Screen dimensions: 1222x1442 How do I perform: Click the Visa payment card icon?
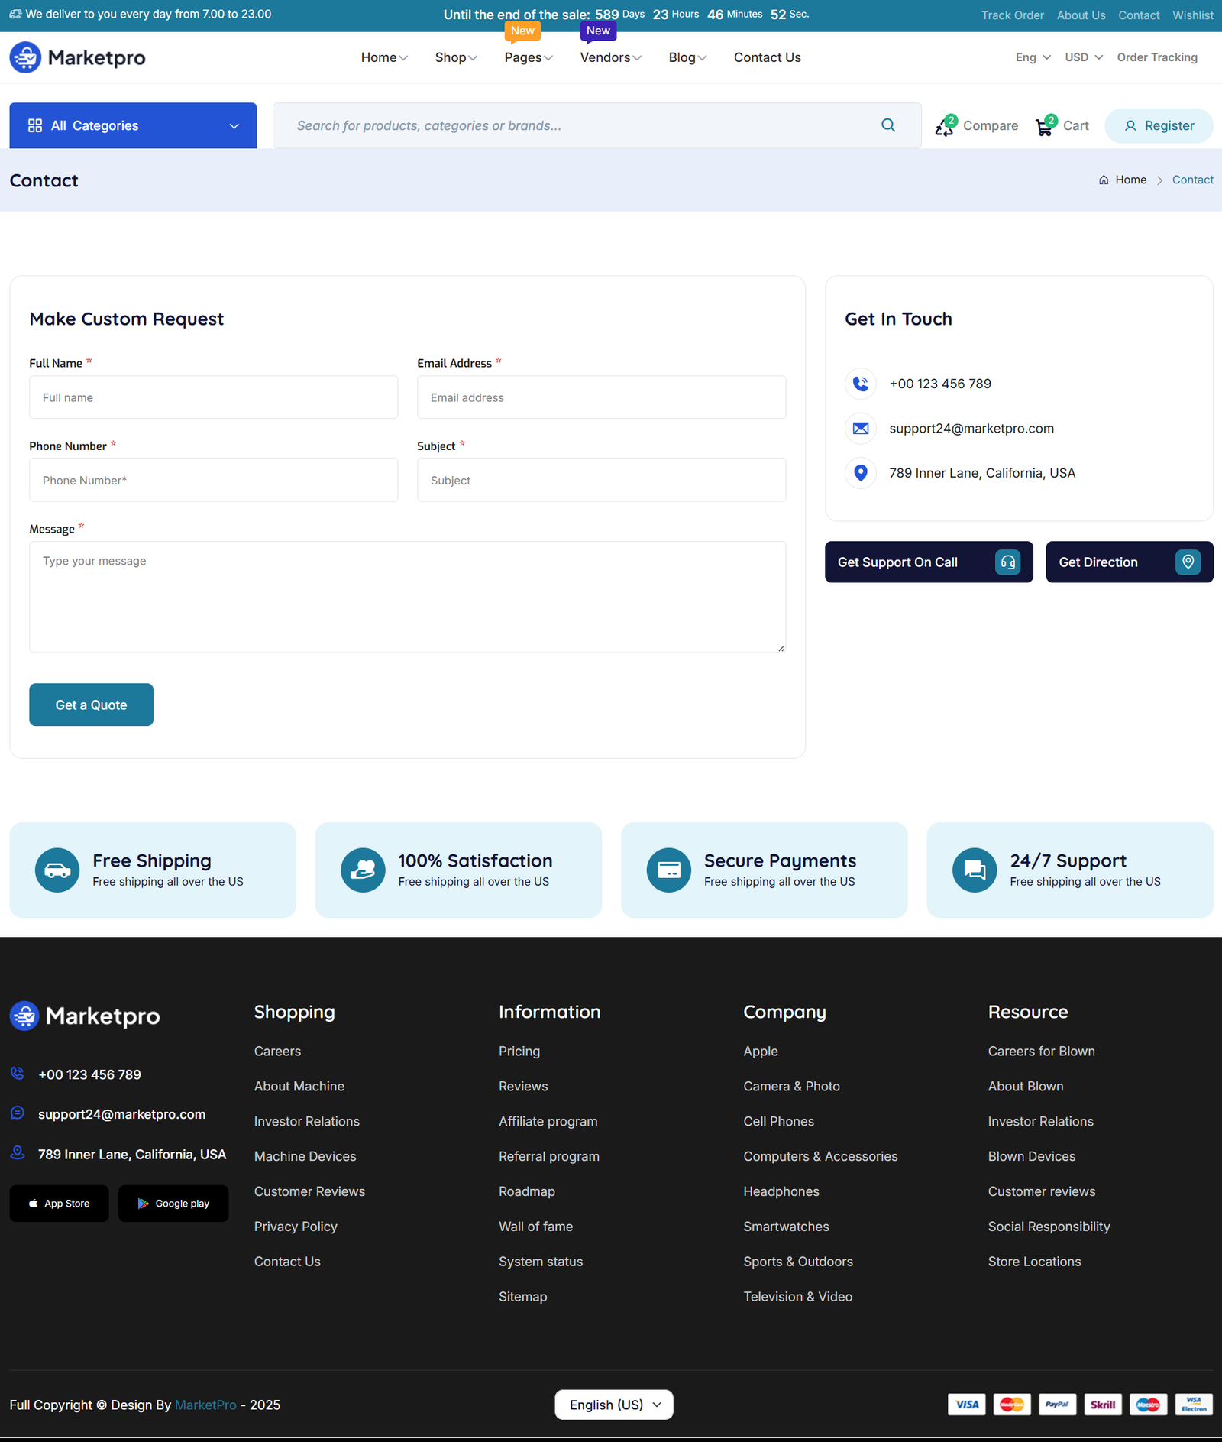(x=966, y=1405)
